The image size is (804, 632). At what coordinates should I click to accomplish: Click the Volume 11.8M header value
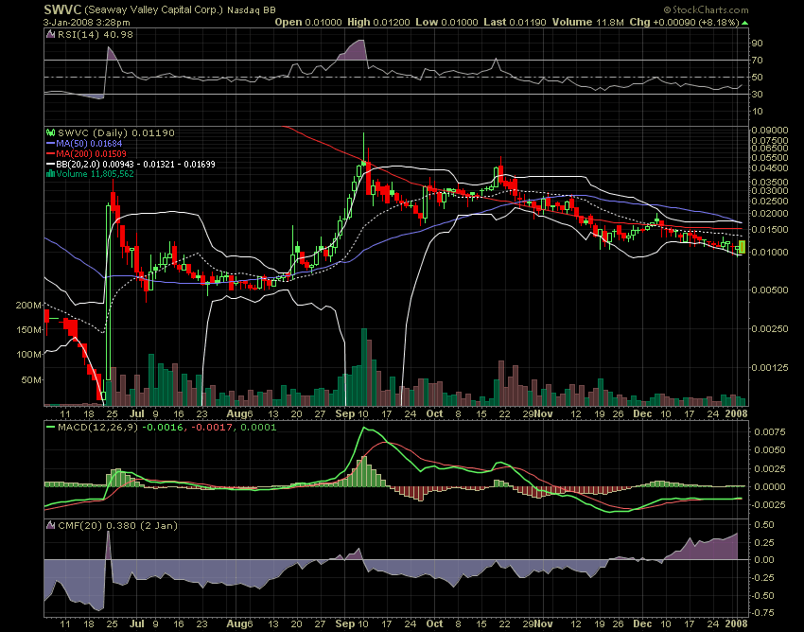click(587, 22)
